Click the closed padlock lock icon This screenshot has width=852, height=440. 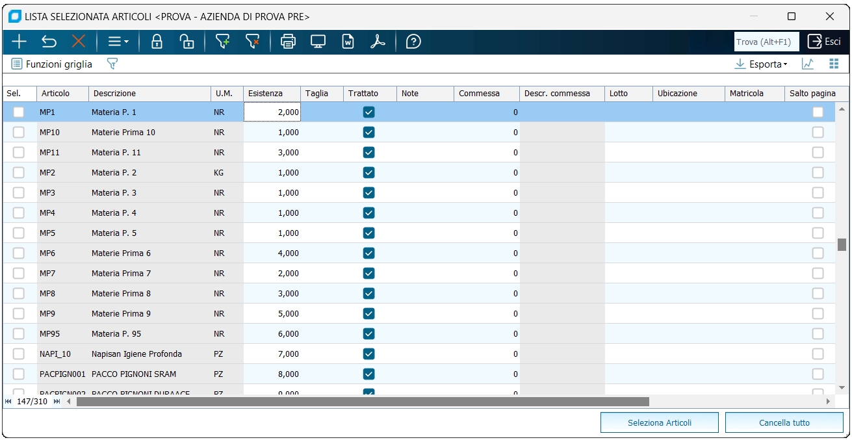coord(157,42)
